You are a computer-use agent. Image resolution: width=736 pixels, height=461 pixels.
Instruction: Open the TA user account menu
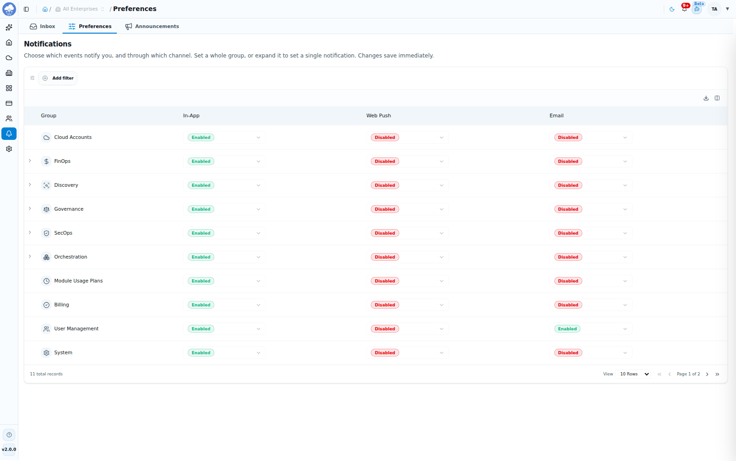pos(719,9)
